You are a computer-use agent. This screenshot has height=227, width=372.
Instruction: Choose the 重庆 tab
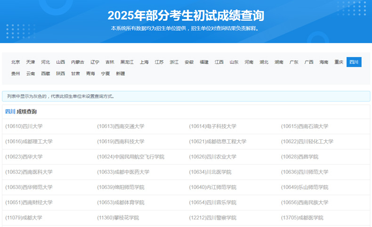[339, 62]
